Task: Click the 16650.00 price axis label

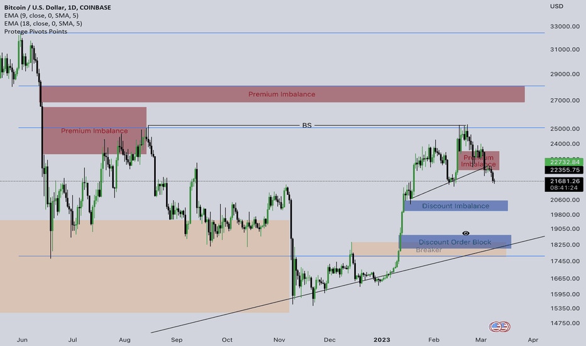Action: (x=565, y=278)
